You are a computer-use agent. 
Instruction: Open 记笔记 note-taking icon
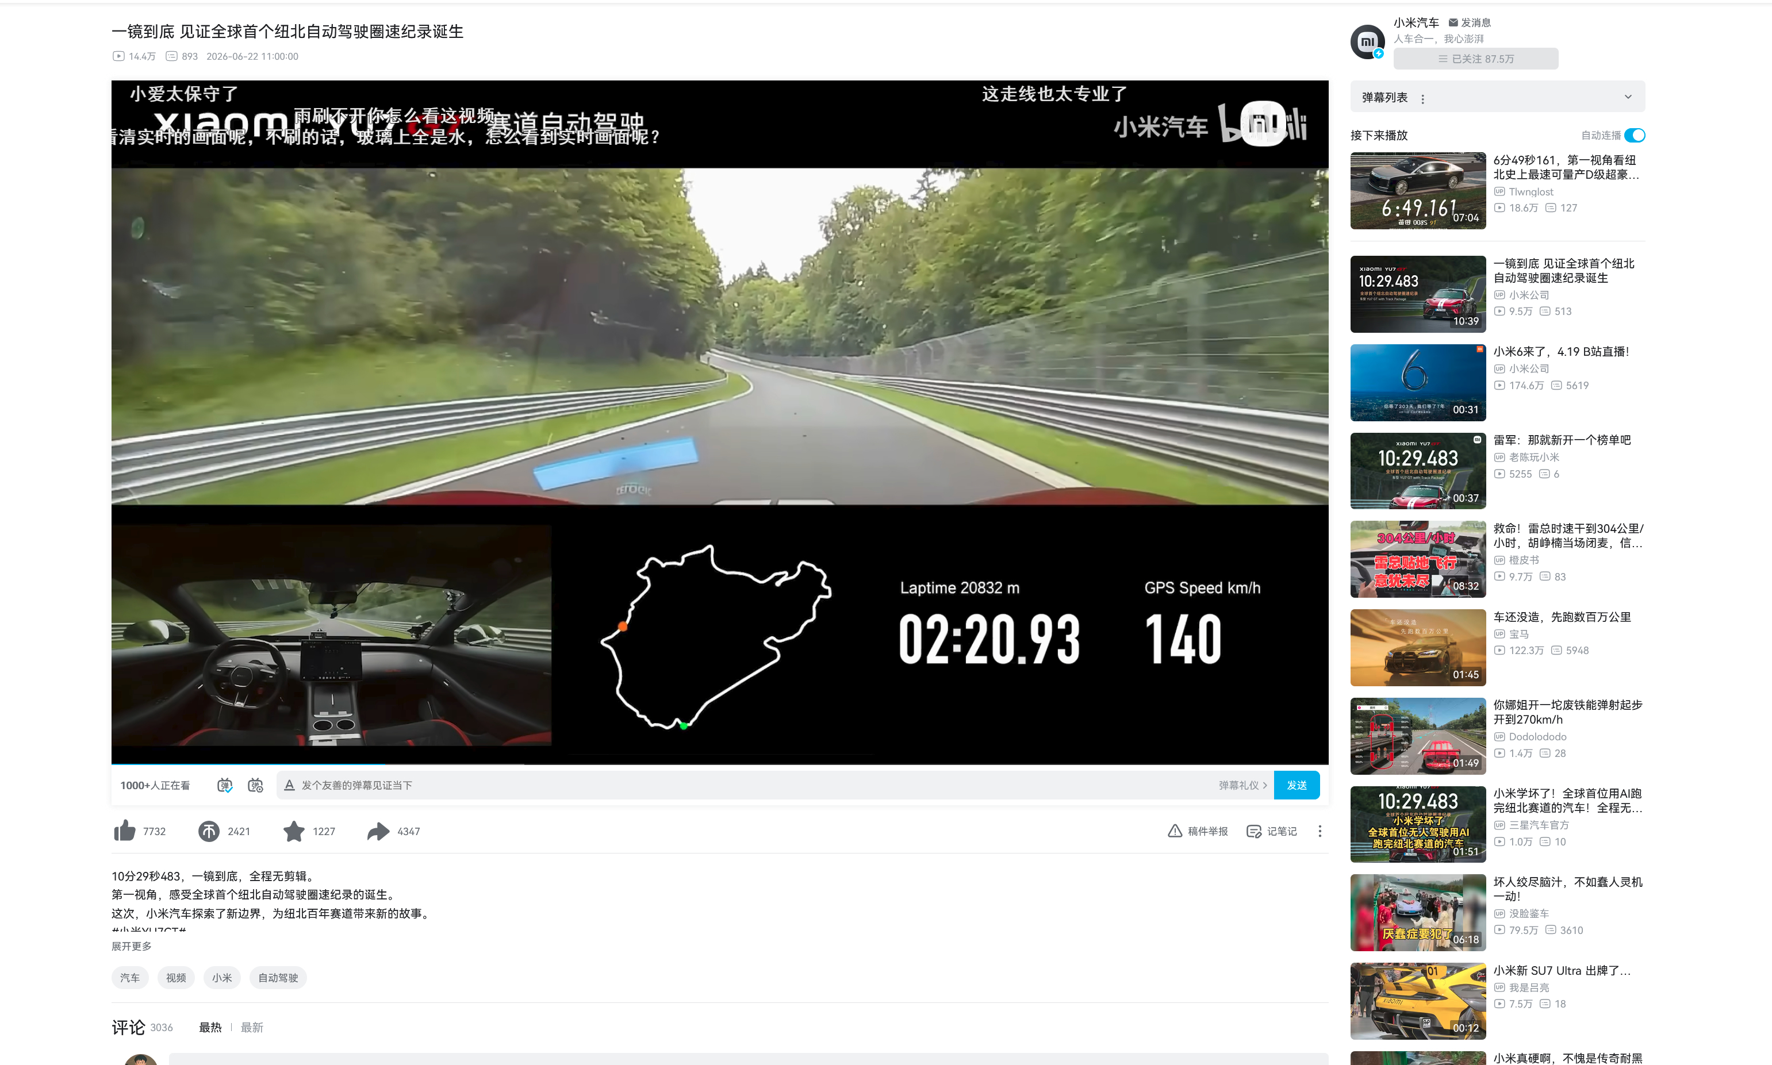tap(1254, 831)
